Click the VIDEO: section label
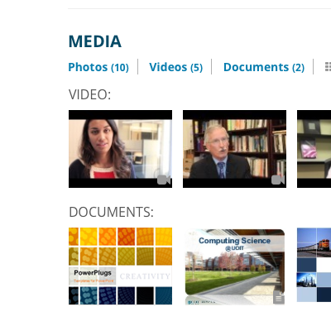This screenshot has height=331, width=331. 89,94
